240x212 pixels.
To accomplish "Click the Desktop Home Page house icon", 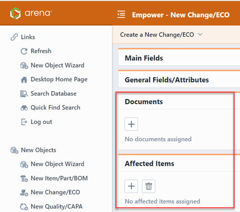I will pyautogui.click(x=24, y=80).
